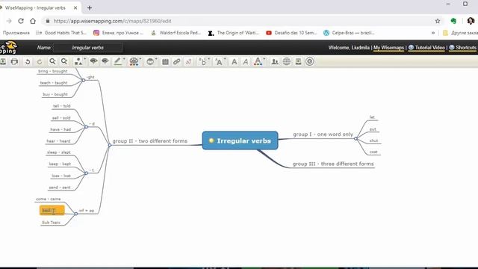Image resolution: width=478 pixels, height=269 pixels.
Task: Open the map history icon
Action: pos(298,61)
